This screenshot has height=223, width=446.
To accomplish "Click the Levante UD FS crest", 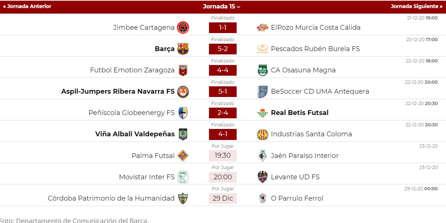I will [262, 177].
